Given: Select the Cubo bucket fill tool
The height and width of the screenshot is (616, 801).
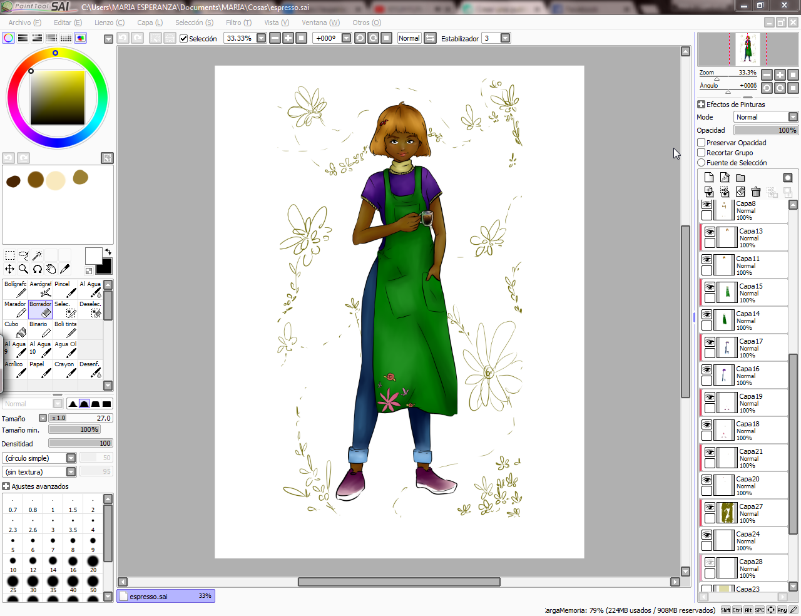Looking at the screenshot, I should pos(15,329).
